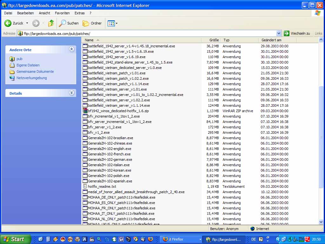Open Suchen search in toolbar
Viewport: 325px width, 244px height.
point(69,23)
